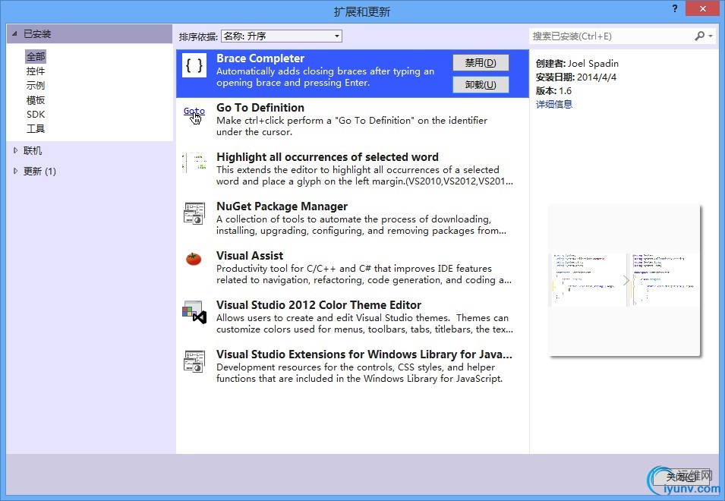Select the SDK category
725x501 pixels.
[x=36, y=114]
